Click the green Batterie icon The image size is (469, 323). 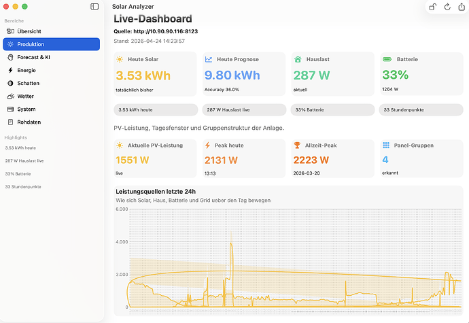[387, 59]
